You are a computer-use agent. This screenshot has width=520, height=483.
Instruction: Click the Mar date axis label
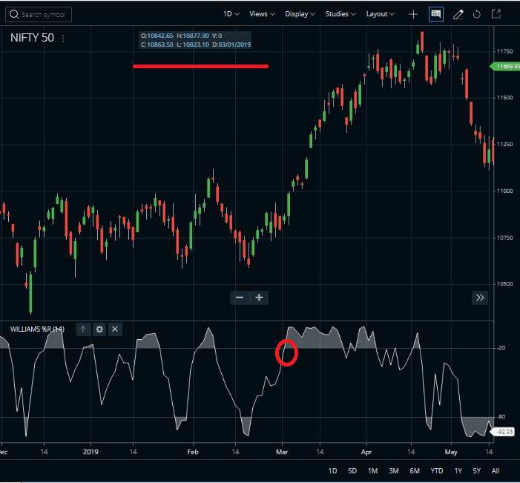[282, 452]
